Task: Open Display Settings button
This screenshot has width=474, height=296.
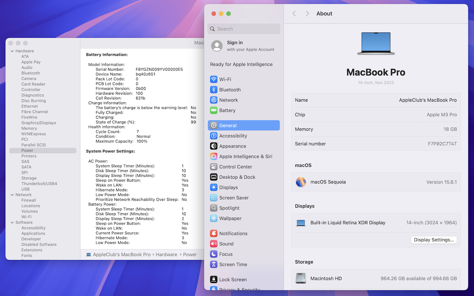Action: 434,240
